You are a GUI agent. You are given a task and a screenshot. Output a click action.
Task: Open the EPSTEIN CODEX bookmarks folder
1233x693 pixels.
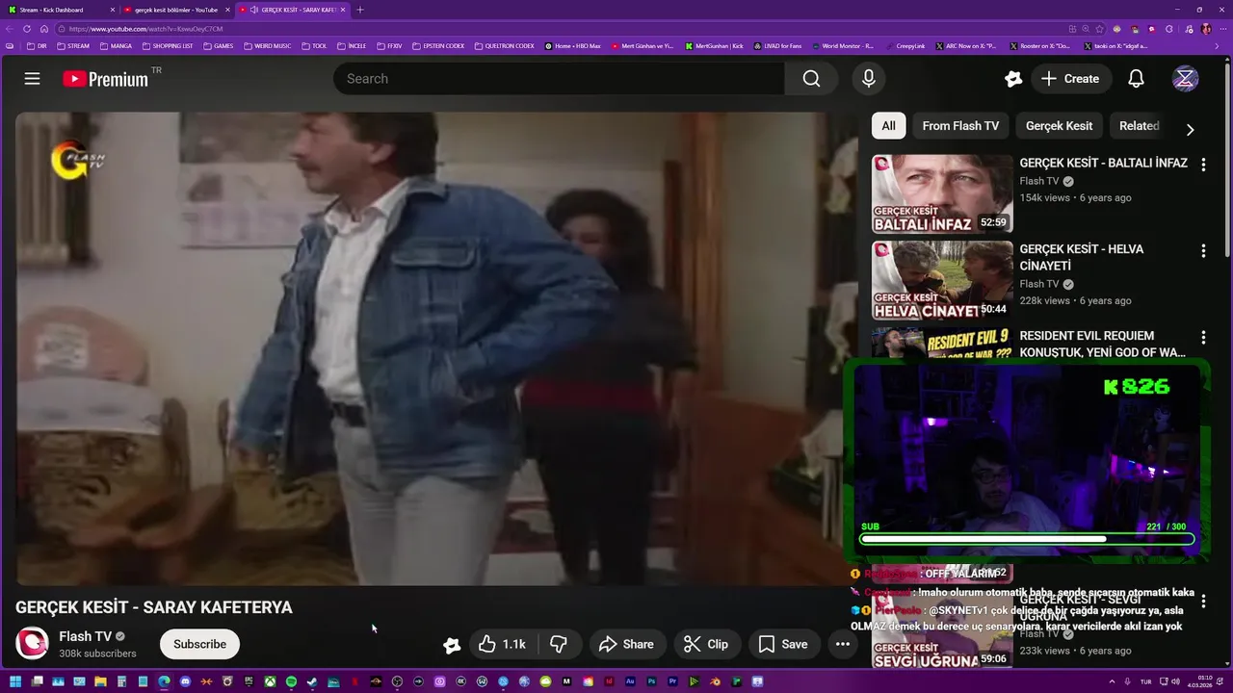tap(438, 46)
